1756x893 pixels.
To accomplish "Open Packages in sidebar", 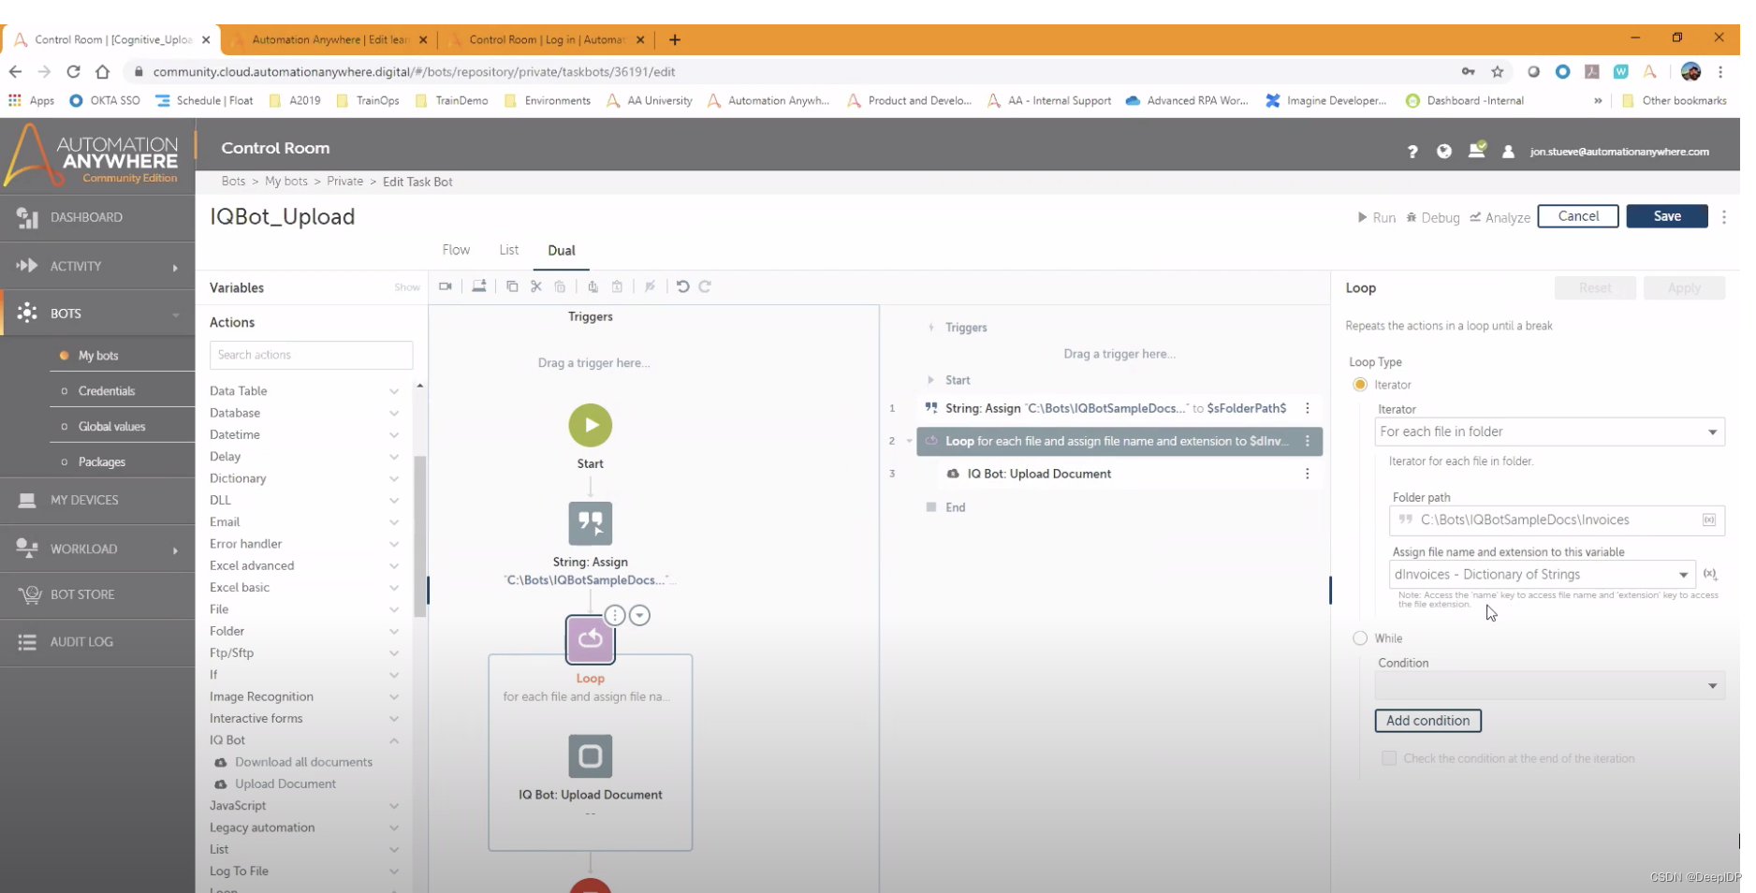I will 102,462.
